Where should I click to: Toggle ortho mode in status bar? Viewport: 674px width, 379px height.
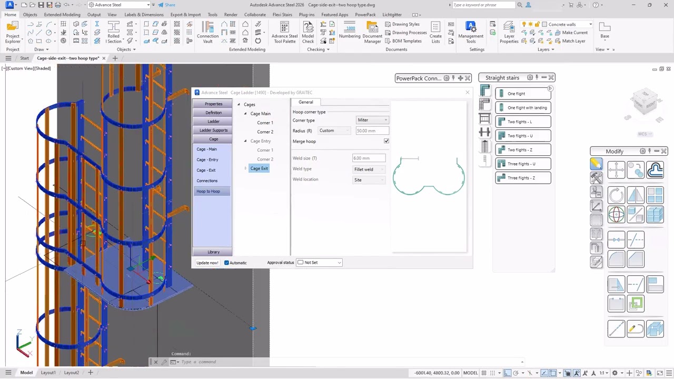point(508,373)
